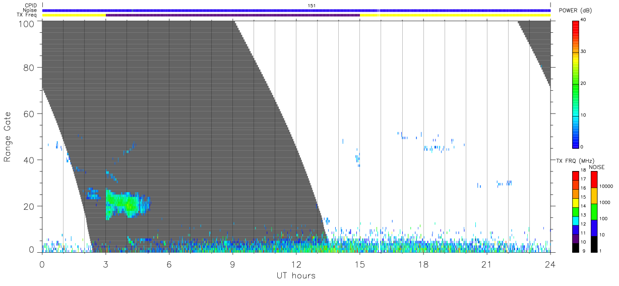Click the blue scatter near 18 UT, gate 45
Viewport: 619px width, 286px height.
point(436,148)
